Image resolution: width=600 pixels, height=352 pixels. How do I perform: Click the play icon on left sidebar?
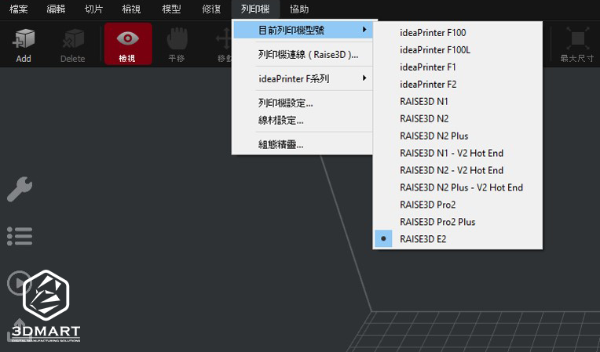[17, 283]
